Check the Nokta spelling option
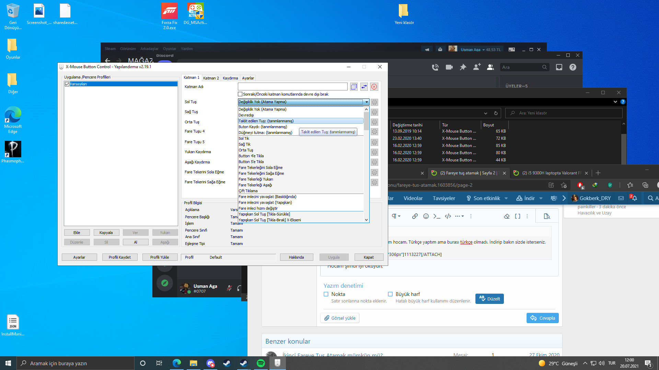The width and height of the screenshot is (659, 370). (x=326, y=294)
